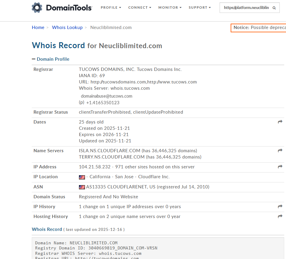Click the share arrow in IP Address row
The width and height of the screenshot is (286, 259).
[280, 167]
